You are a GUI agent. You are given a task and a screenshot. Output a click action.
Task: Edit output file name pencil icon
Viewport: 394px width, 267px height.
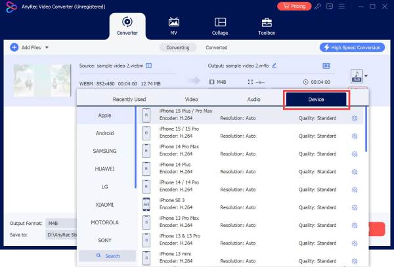274,66
